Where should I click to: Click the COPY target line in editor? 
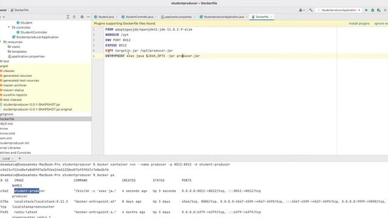tap(139, 51)
